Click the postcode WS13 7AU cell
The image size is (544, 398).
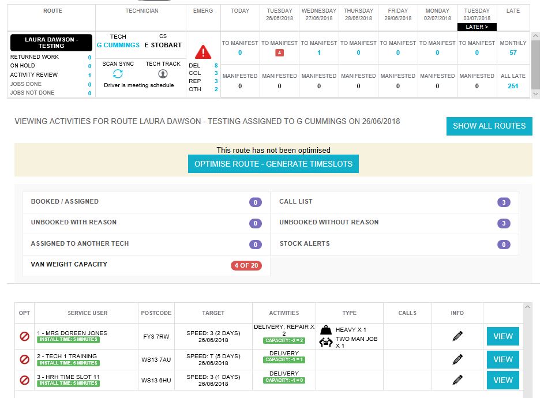pos(156,360)
